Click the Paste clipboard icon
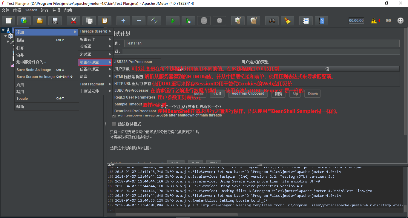 [x=105, y=21]
